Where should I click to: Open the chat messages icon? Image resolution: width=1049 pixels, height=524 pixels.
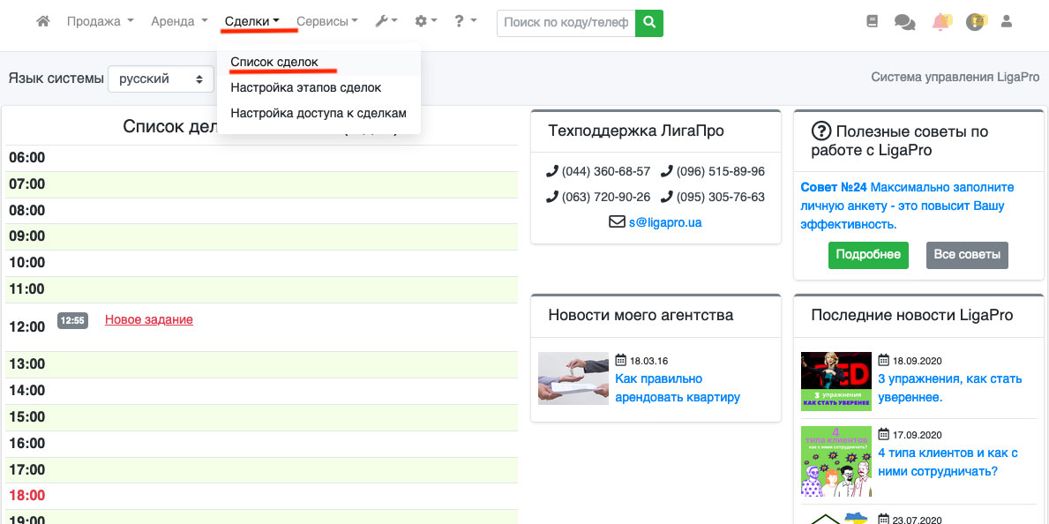point(904,22)
